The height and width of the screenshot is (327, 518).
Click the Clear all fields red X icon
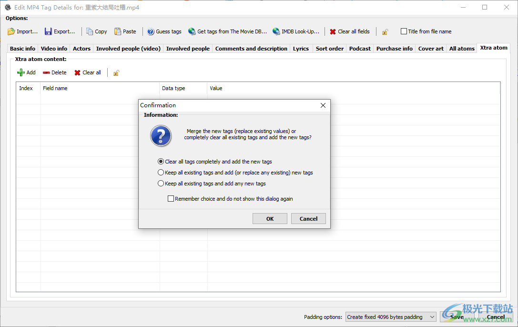[333, 31]
